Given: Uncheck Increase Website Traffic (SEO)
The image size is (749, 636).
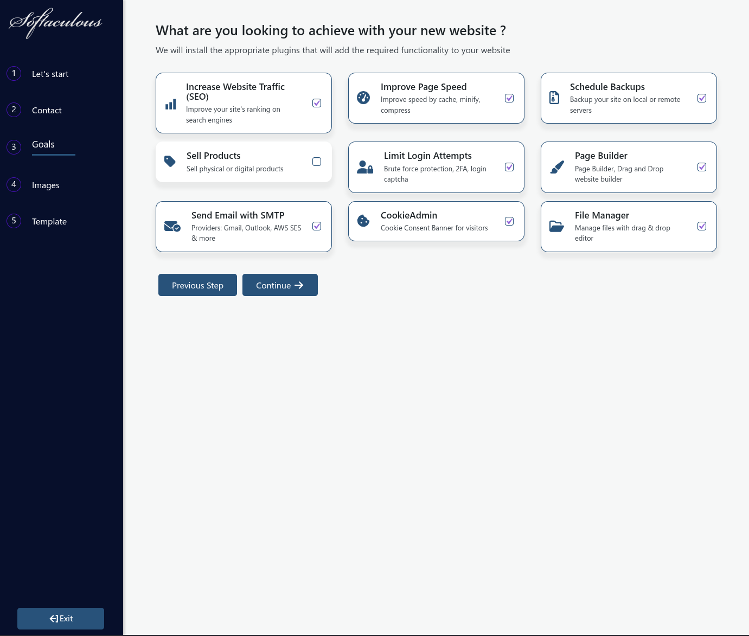Looking at the screenshot, I should 317,102.
